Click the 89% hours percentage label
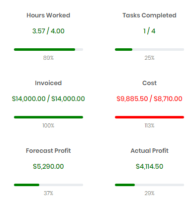Screen dimensions: 196x220 [x=48, y=58]
